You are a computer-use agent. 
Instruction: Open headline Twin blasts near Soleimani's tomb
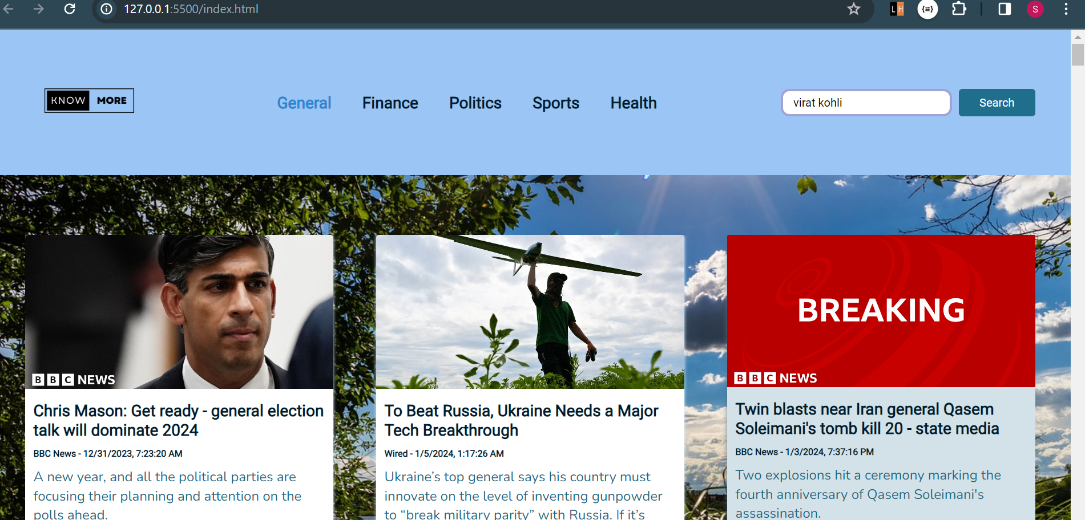tap(867, 419)
